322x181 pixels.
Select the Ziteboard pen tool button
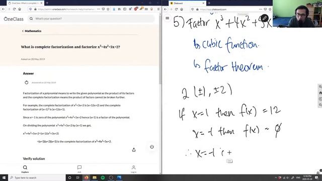[265, 18]
